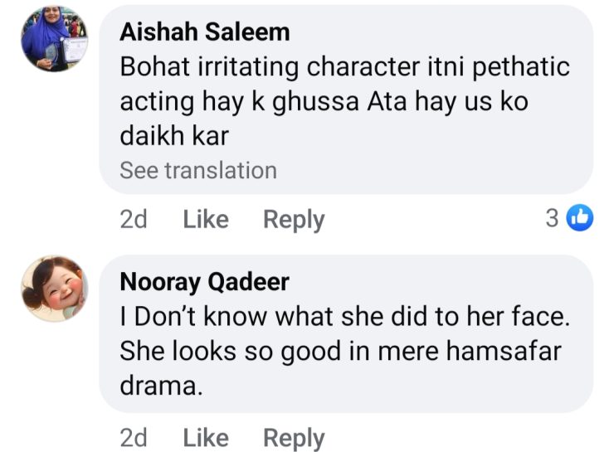
Task: Open the reaction count showing 3
Action: [x=552, y=218]
